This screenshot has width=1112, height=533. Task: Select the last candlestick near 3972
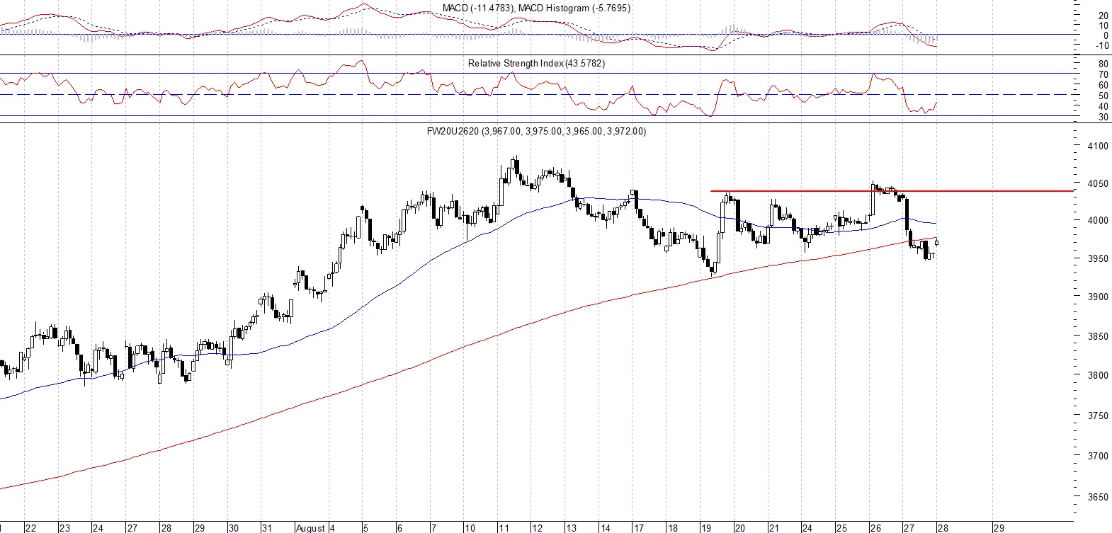[937, 243]
